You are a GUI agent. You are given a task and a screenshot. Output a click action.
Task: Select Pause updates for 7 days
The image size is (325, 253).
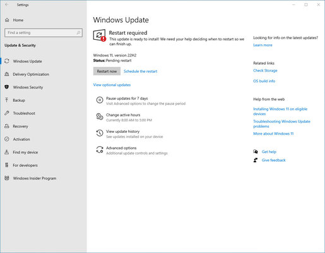127,99
